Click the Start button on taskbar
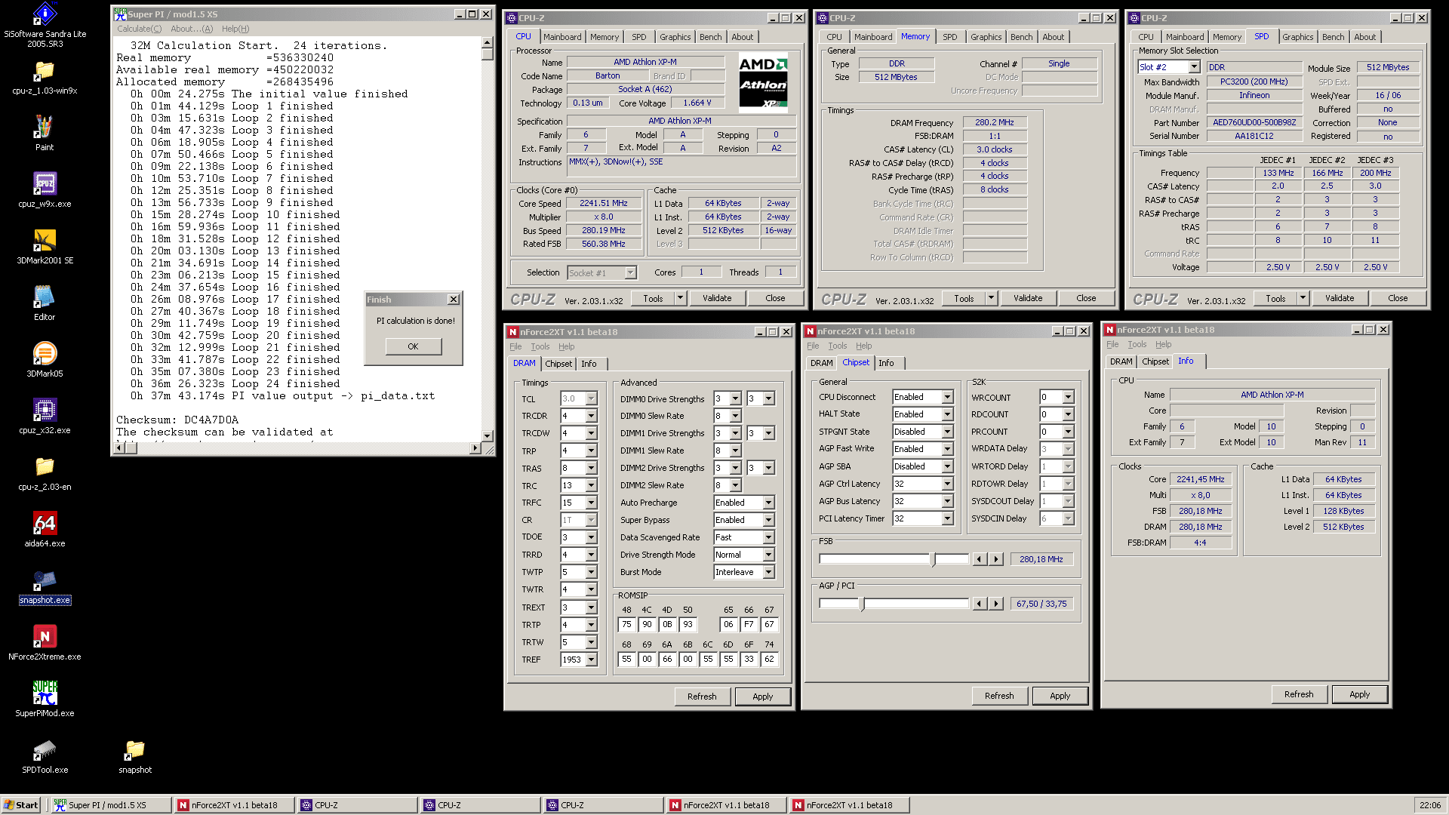 [x=21, y=805]
